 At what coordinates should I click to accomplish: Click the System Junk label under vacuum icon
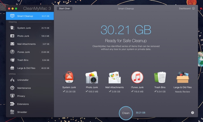tap(69, 87)
